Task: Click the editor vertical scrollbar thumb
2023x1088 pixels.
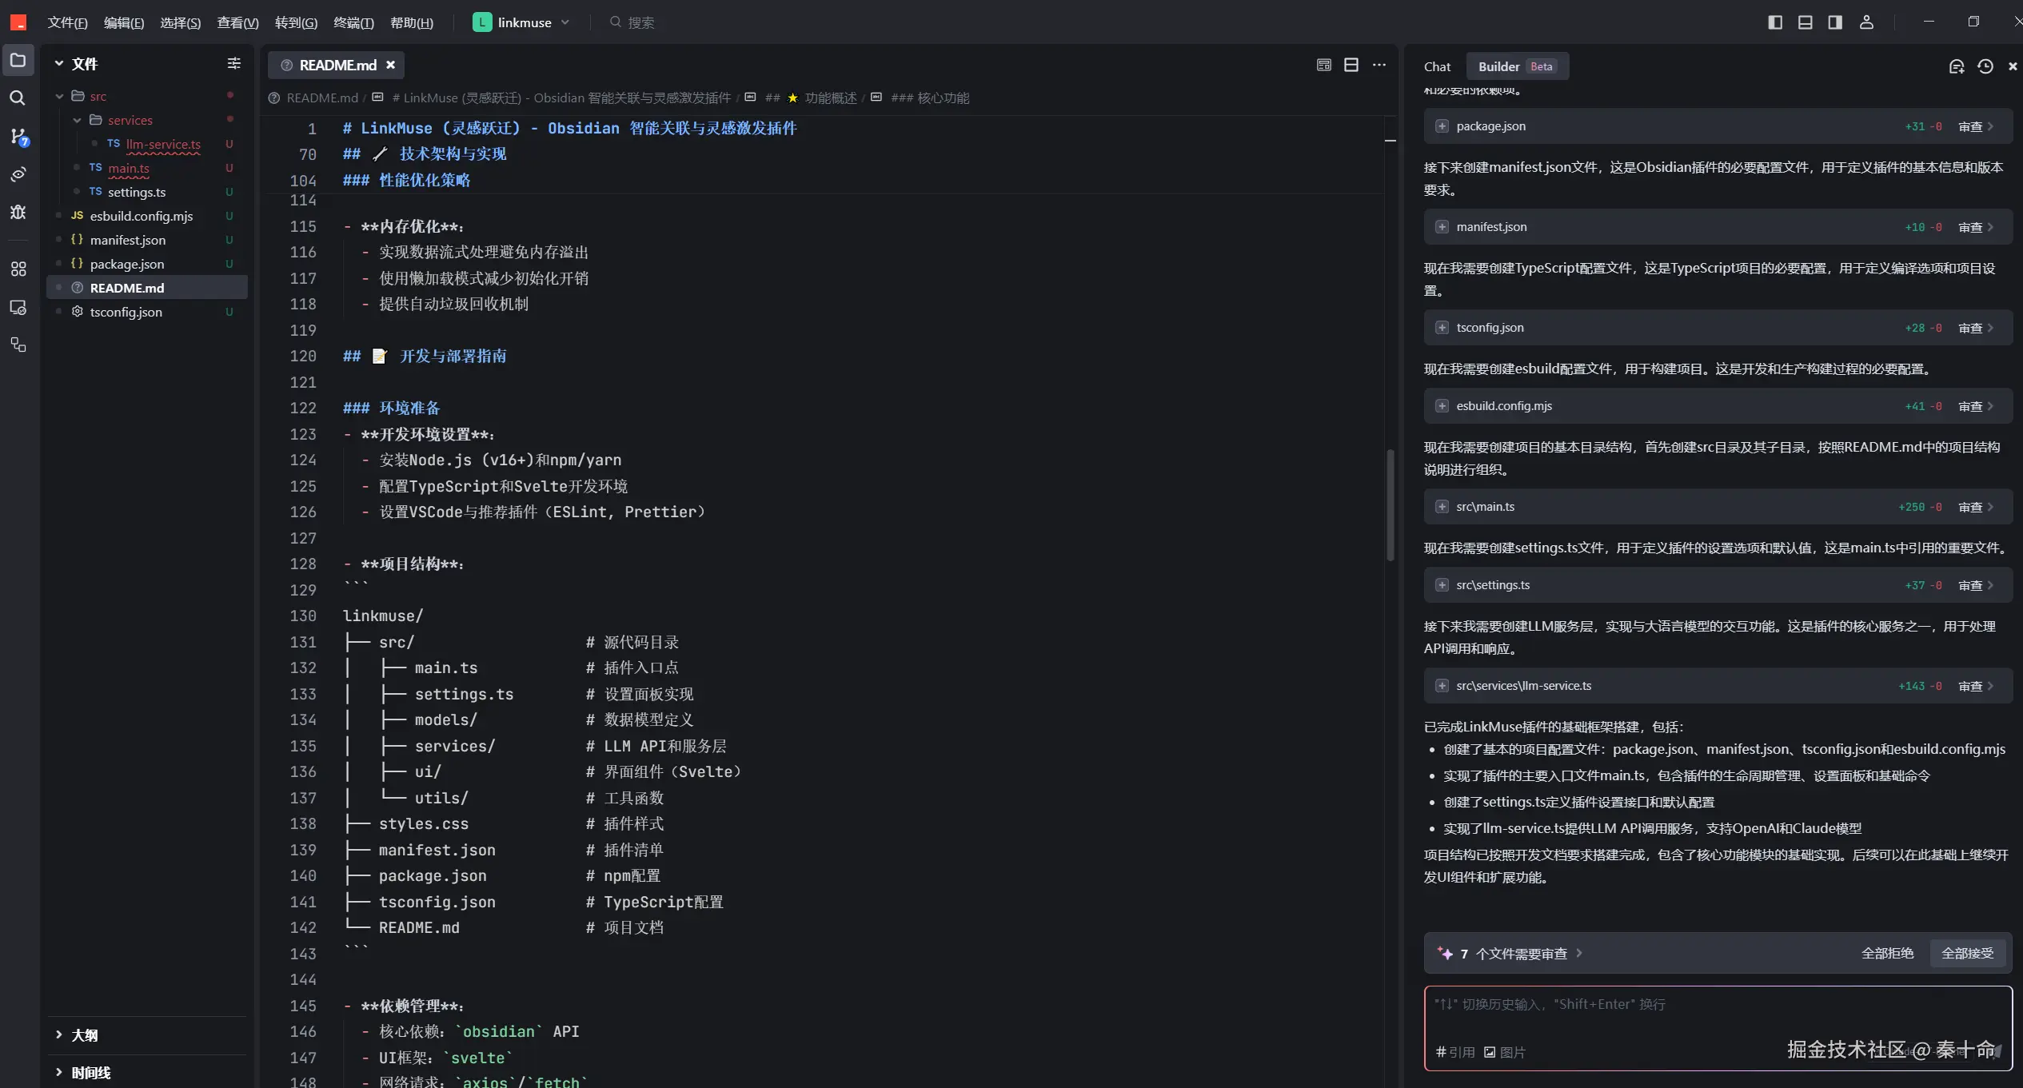Action: tap(1390, 505)
